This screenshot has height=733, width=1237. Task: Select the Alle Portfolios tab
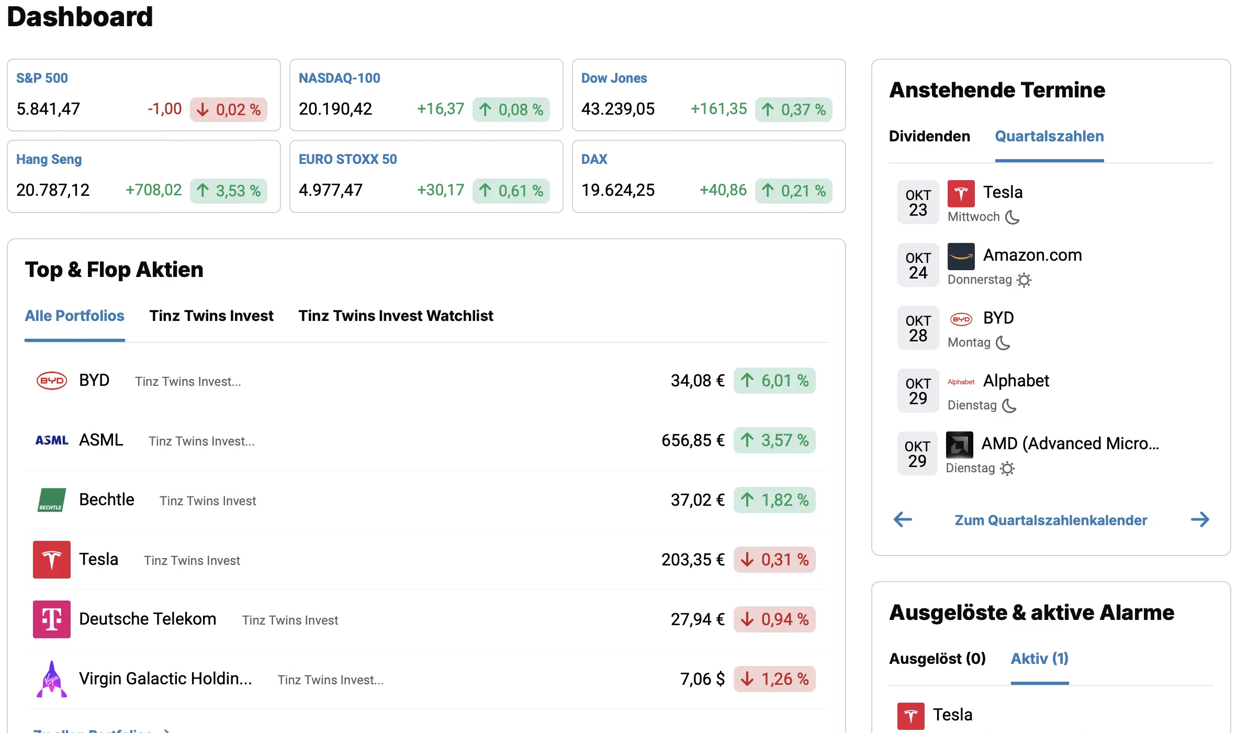point(75,316)
